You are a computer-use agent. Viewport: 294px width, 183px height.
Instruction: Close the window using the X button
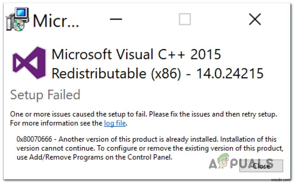click(255, 19)
